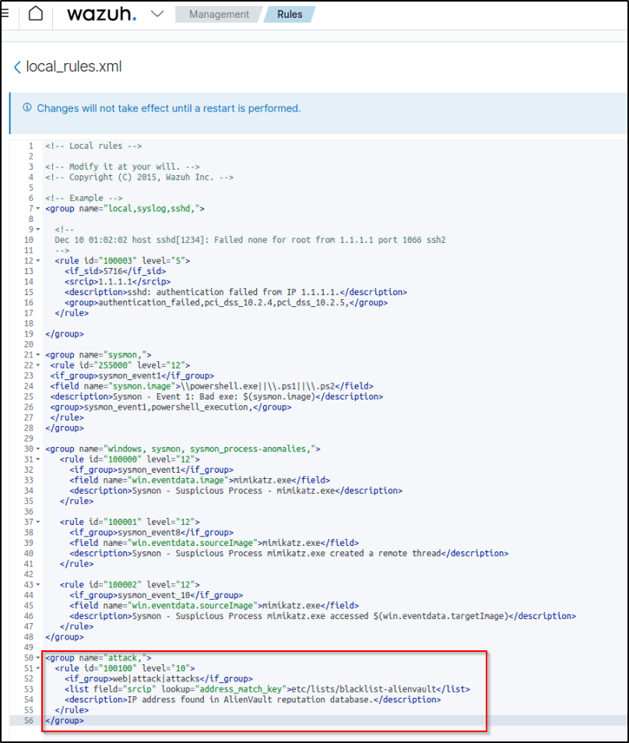The height and width of the screenshot is (743, 629).
Task: Click the home icon in header
Action: pos(35,14)
